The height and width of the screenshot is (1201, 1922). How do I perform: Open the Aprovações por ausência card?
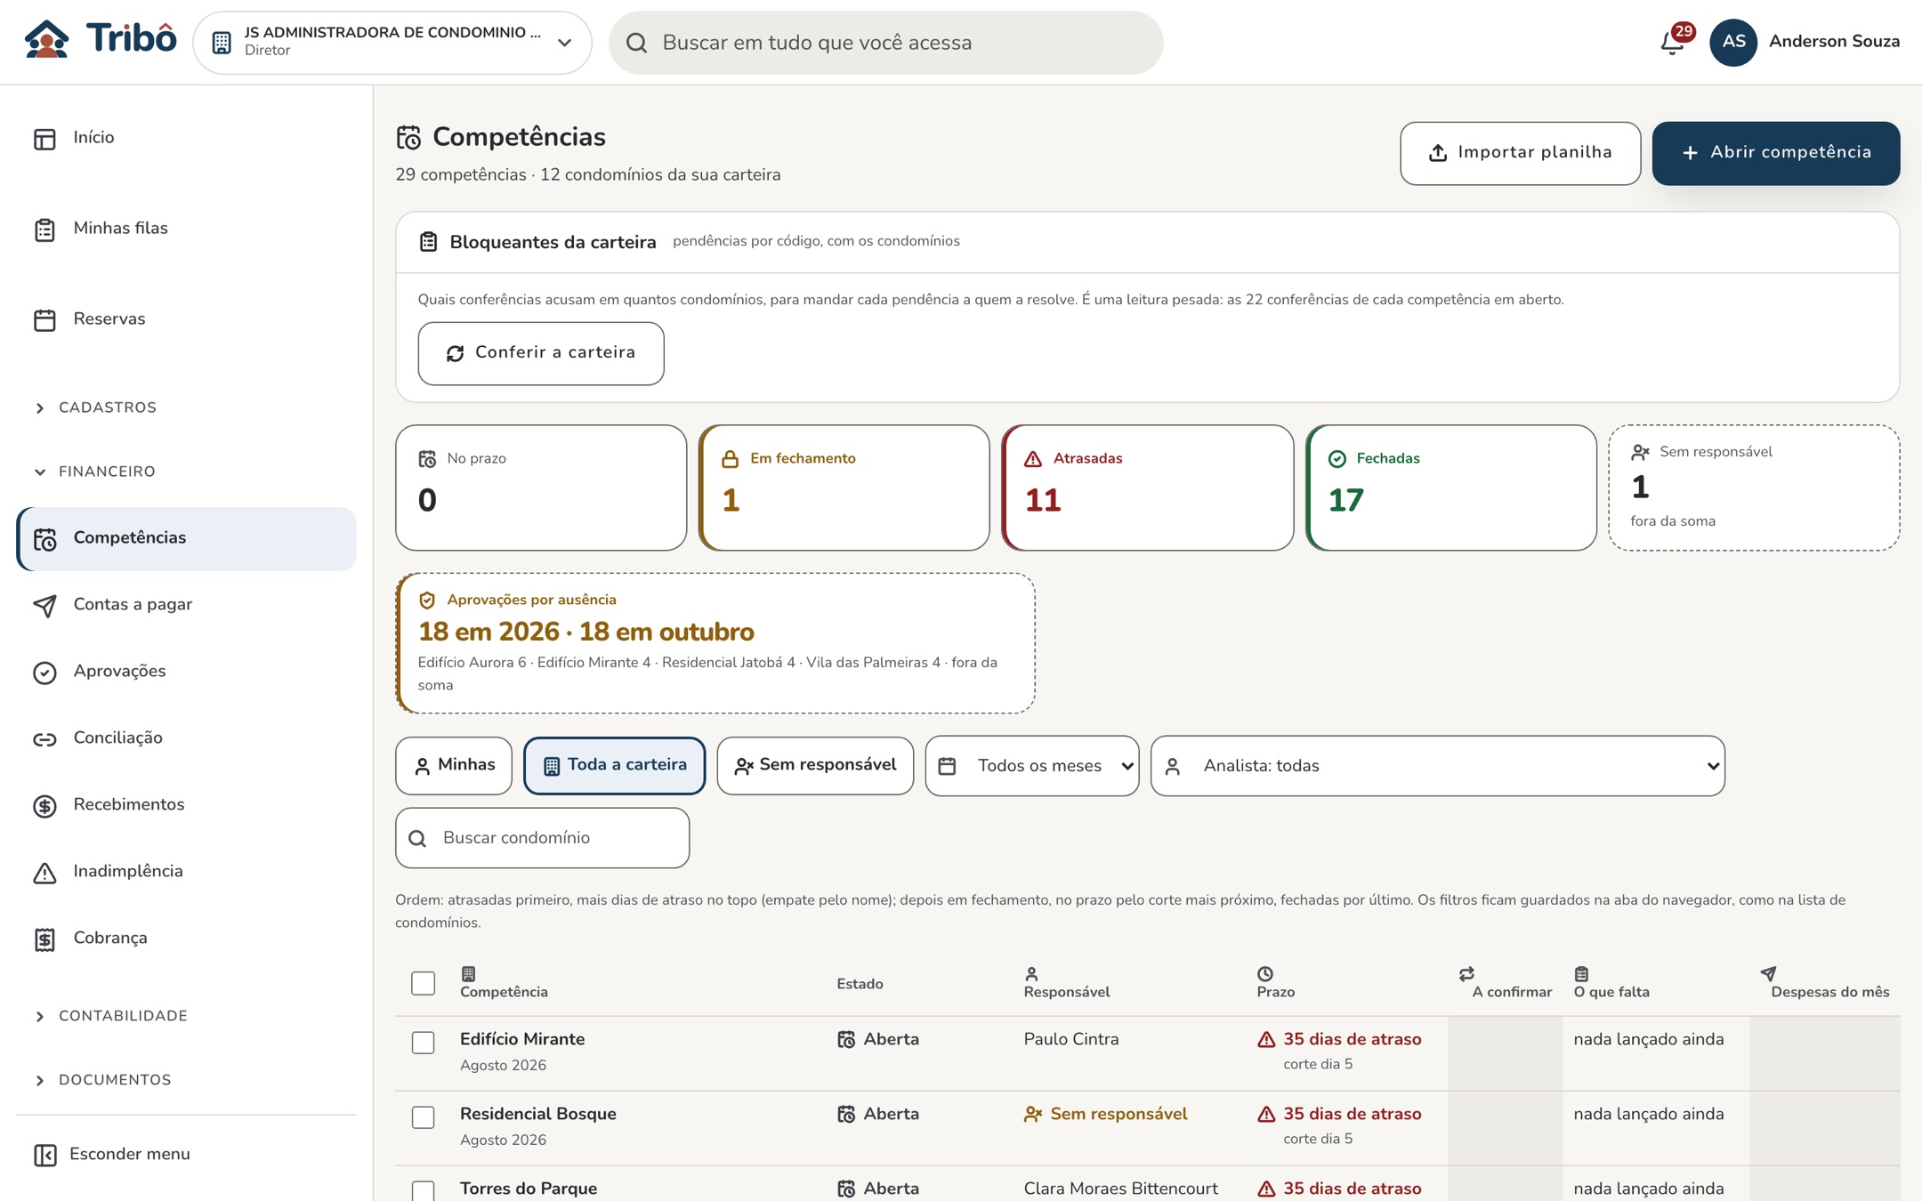(x=715, y=642)
